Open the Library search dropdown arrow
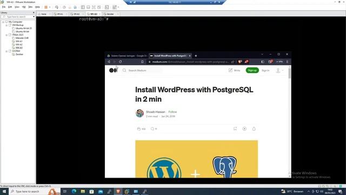 34,17
